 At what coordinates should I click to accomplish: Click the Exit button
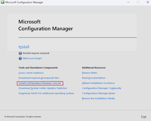tap(144, 117)
